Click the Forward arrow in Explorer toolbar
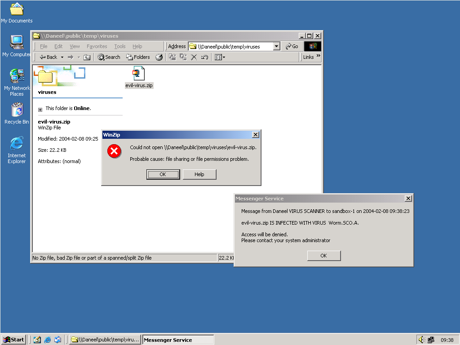 coord(71,57)
